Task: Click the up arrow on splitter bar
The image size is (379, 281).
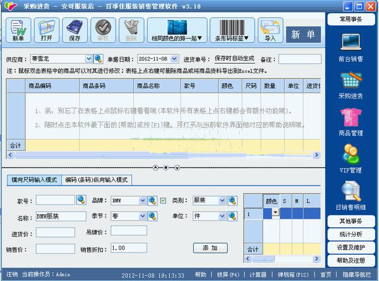Action: [x=155, y=168]
